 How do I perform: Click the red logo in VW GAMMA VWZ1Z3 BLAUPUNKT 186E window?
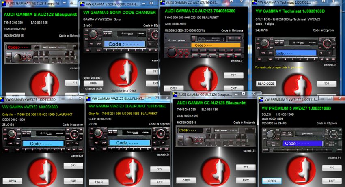[129, 172]
